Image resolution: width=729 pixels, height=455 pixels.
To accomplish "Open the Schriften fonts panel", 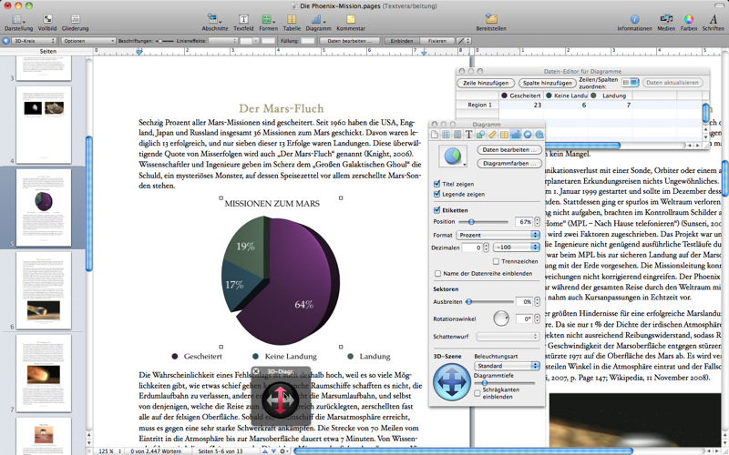I will point(713,18).
